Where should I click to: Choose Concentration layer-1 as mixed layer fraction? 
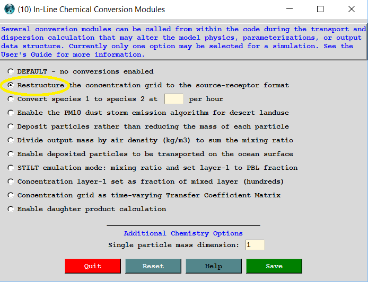coord(11,181)
